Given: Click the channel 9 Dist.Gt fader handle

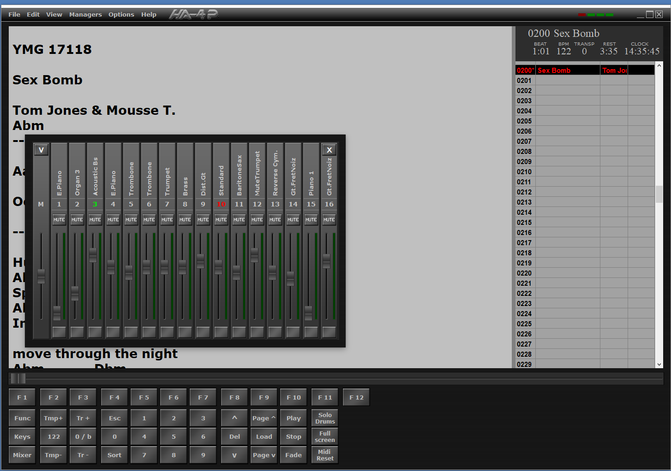Looking at the screenshot, I should (200, 261).
